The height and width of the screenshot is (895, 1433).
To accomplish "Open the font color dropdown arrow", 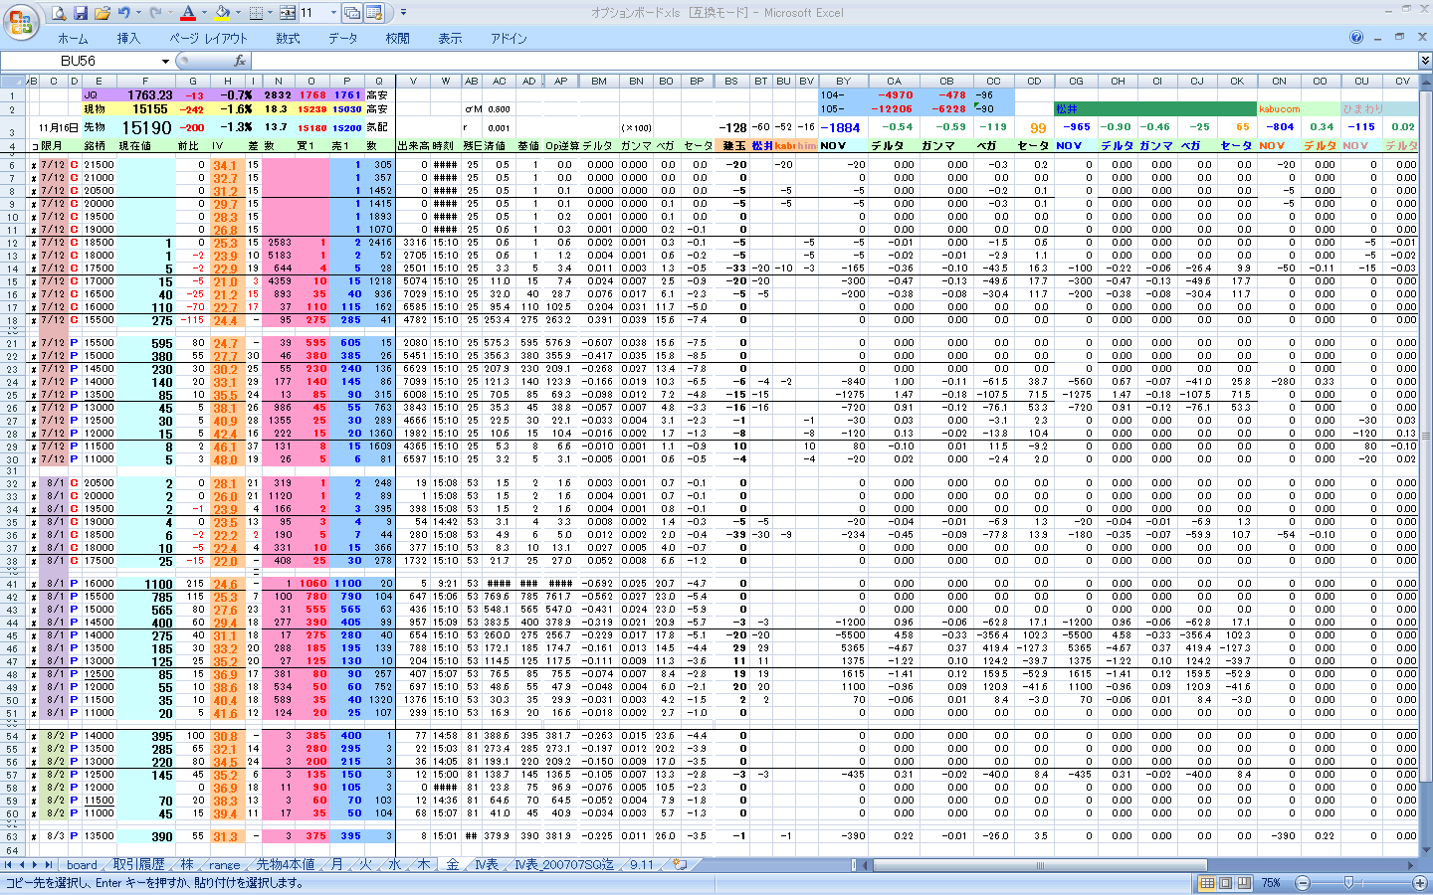I will pyautogui.click(x=203, y=13).
